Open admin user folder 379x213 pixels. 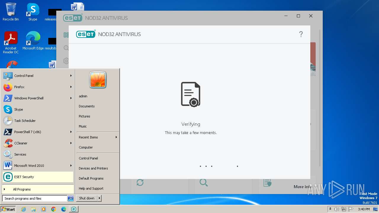click(x=98, y=96)
